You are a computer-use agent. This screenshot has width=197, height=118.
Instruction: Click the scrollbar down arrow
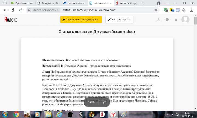tap(195, 109)
